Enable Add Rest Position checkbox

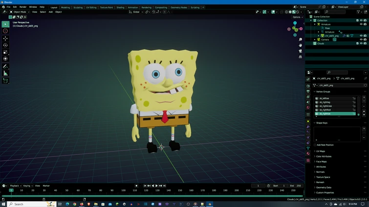pyautogui.click(x=315, y=145)
